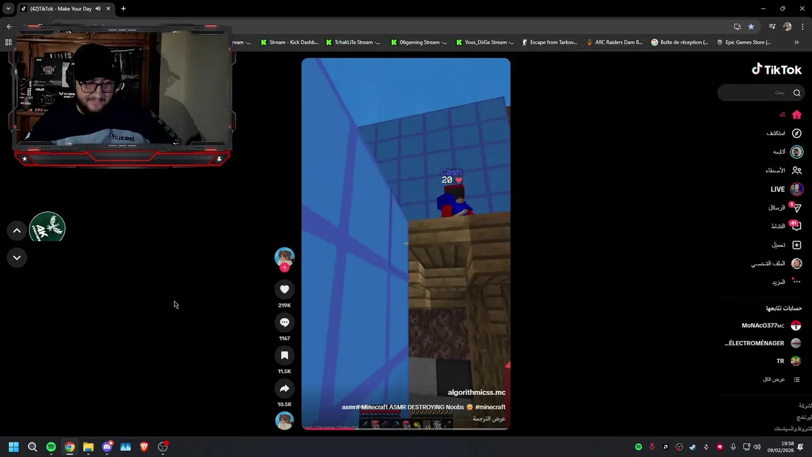Viewport: 812px width, 457px height.
Task: Click the search magnifier in TikTok
Action: coord(797,93)
